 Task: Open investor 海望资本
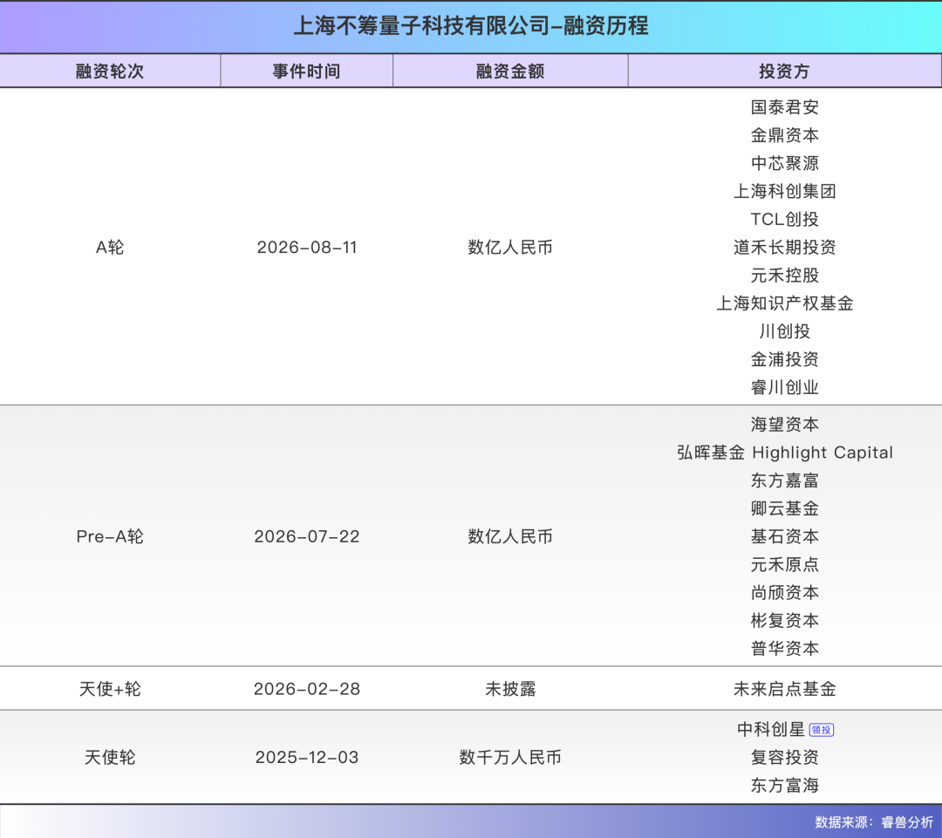click(785, 424)
